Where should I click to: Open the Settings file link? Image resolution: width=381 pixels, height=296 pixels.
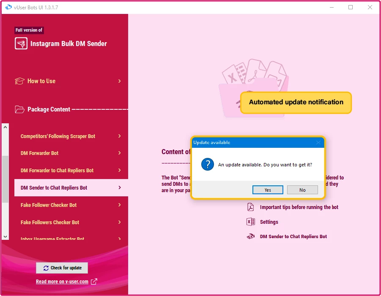pyautogui.click(x=269, y=222)
